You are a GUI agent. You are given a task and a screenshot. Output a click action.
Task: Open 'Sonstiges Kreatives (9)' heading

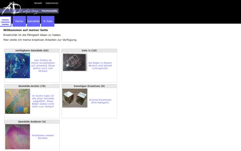click(89, 86)
